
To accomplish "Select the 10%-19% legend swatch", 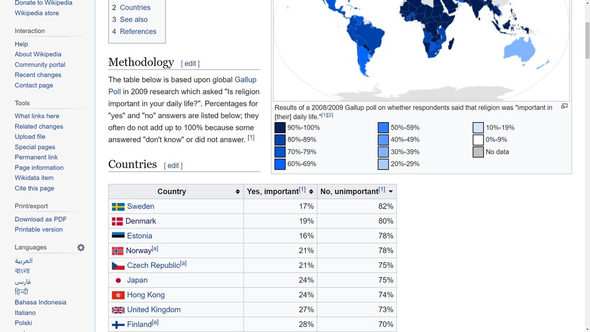I will [478, 127].
